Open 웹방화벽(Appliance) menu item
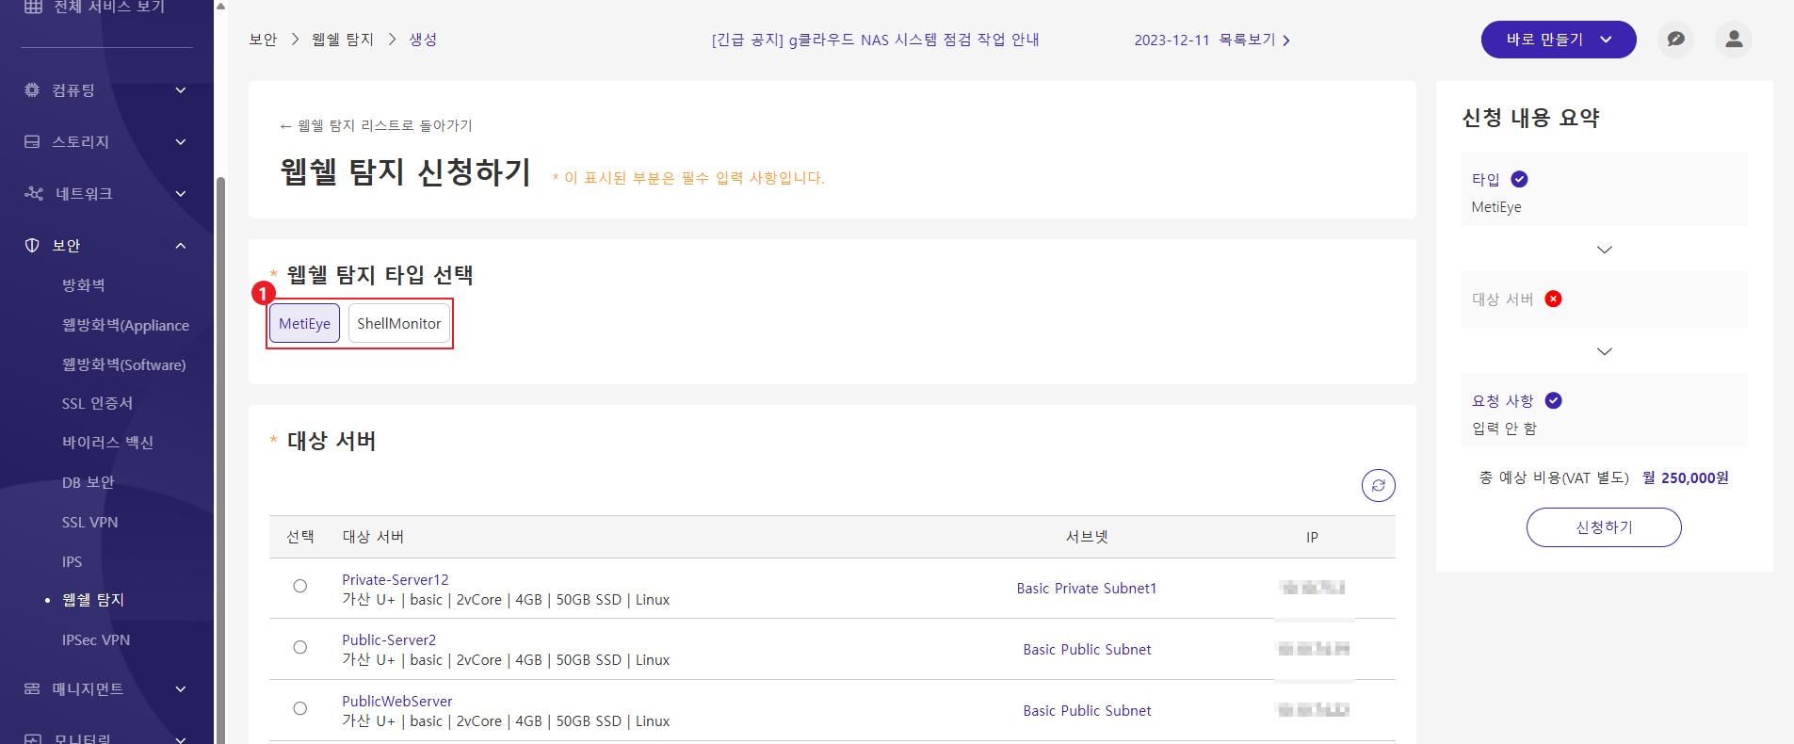Screen dimensions: 1794x744 (x=125, y=325)
